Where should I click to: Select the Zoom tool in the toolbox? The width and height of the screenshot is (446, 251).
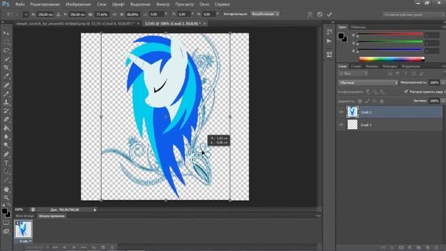tap(6, 197)
